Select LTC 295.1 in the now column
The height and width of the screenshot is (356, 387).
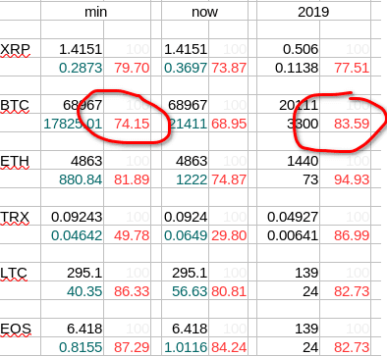tap(185, 273)
